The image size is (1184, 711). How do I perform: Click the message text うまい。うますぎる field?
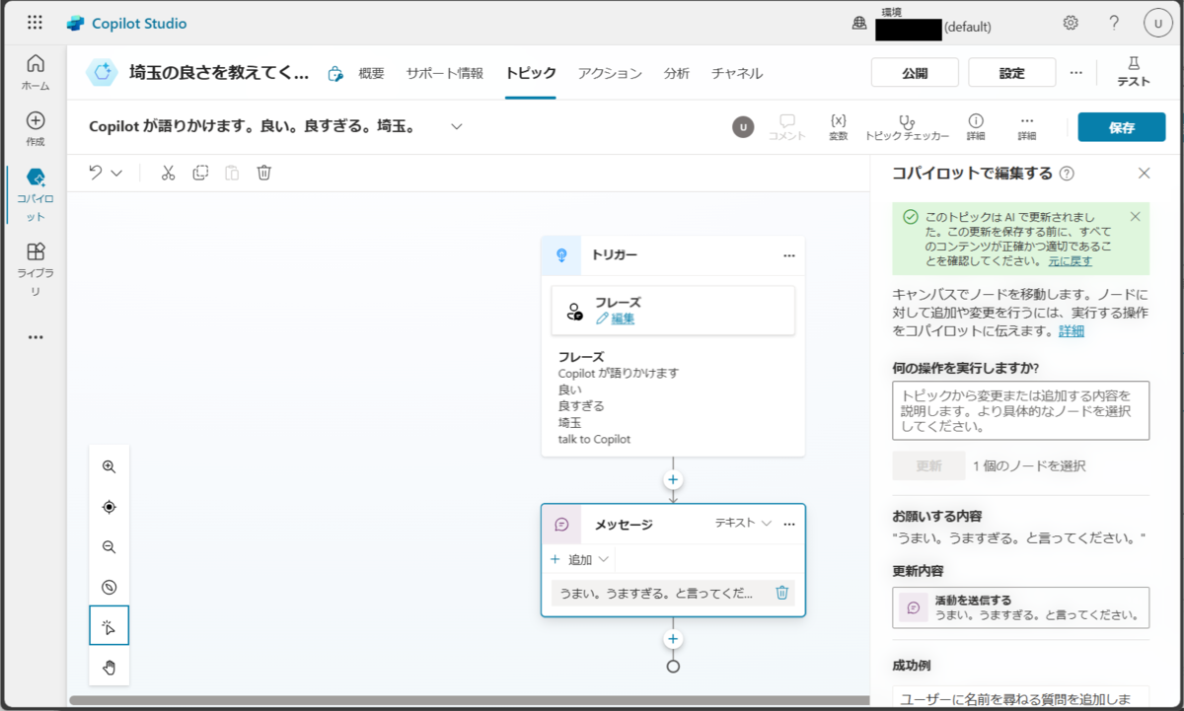[656, 593]
